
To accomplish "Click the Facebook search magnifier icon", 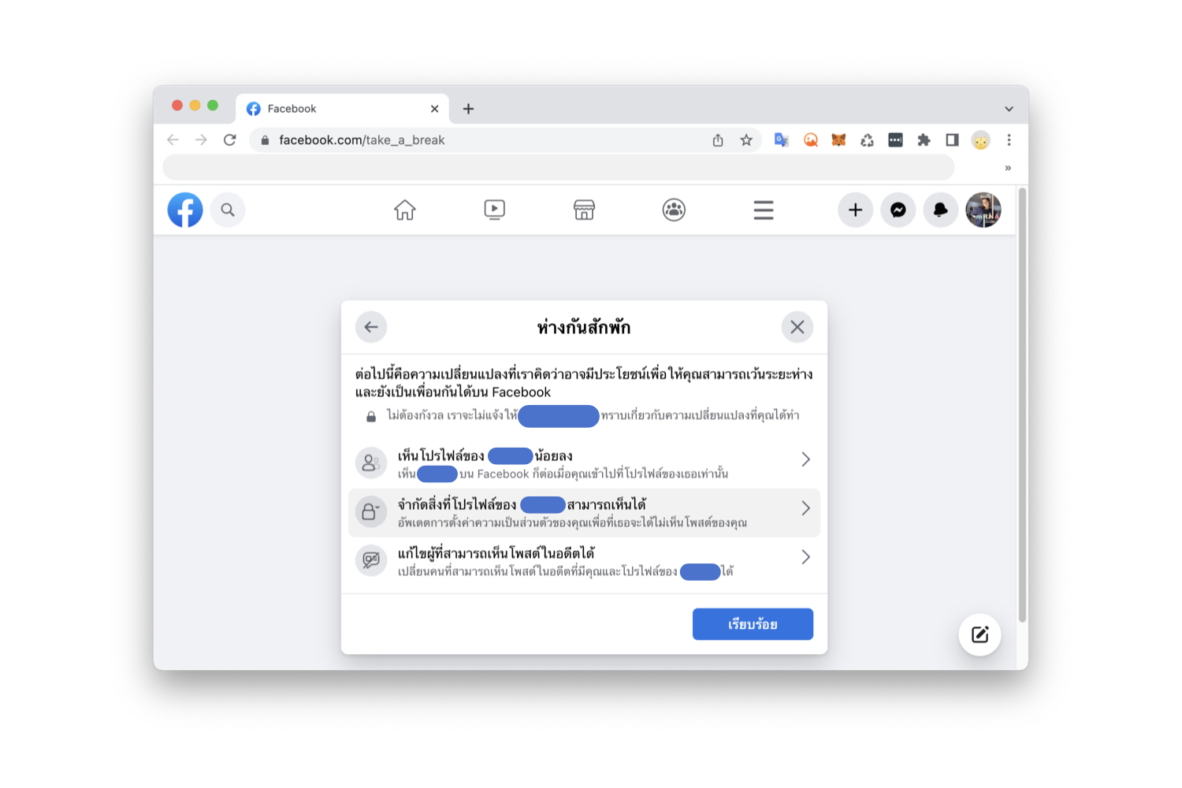I will click(228, 210).
